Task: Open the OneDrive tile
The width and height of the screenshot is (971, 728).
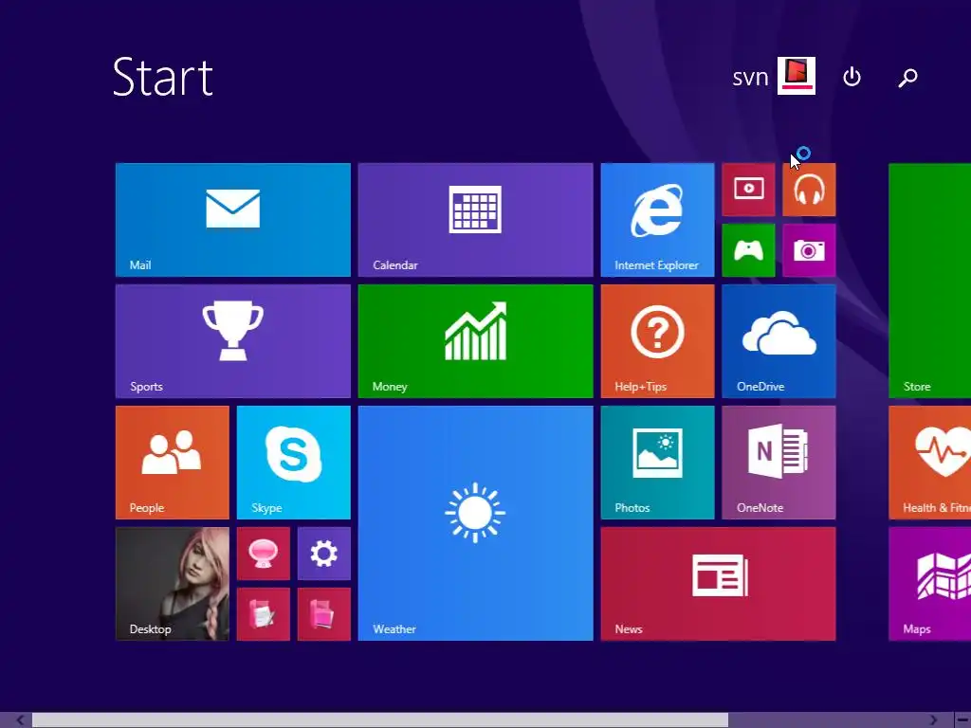Action: [779, 341]
